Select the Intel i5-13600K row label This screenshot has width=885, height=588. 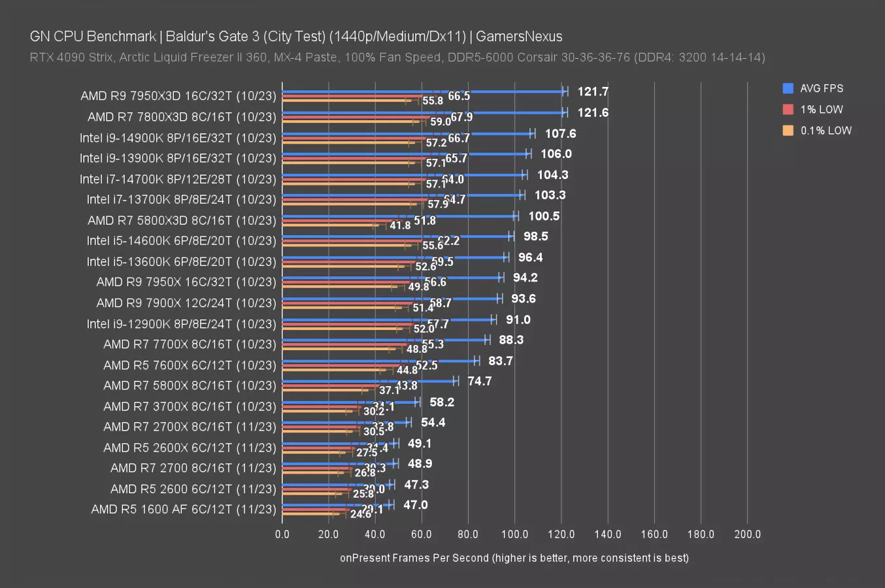(x=182, y=261)
